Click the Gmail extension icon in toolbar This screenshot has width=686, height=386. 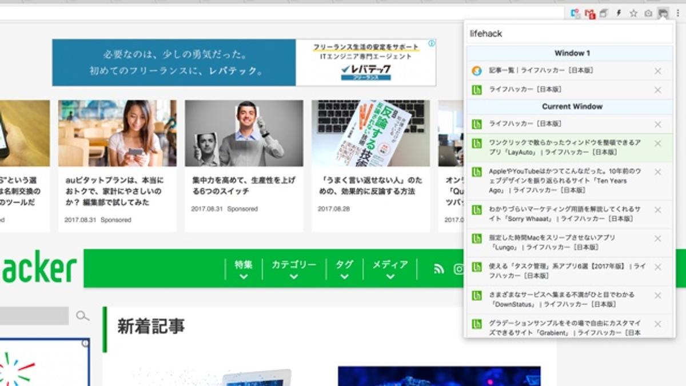click(x=589, y=13)
